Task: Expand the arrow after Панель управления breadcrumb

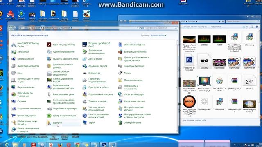Action: pos(41,28)
